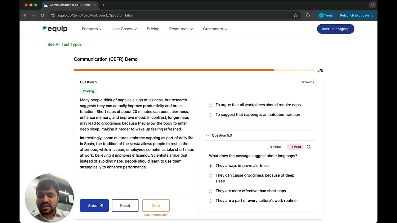397x223 pixels.
Task: Open the Customers menu
Action: pyautogui.click(x=215, y=29)
